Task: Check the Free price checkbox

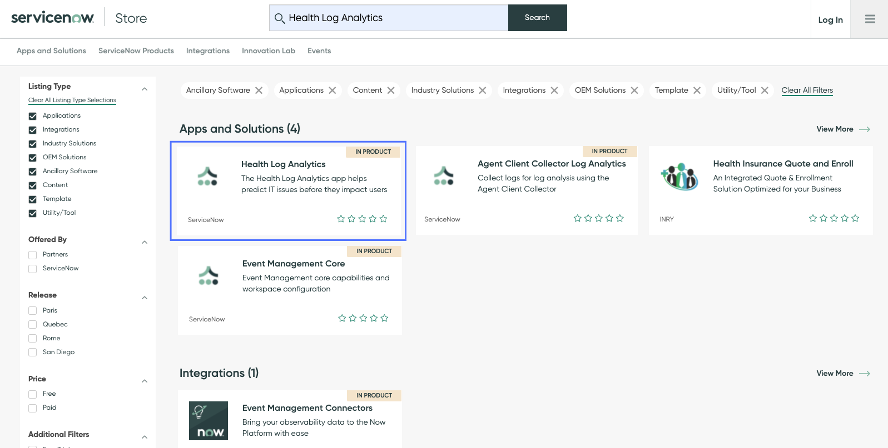Action: (33, 394)
